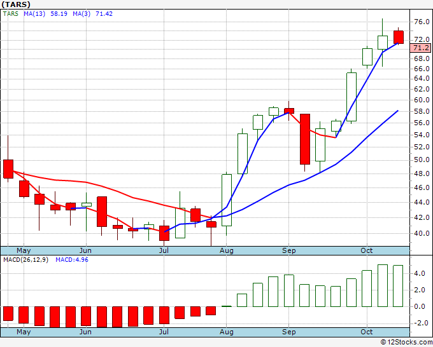
Task: Click the 68.0 price axis label
Action: click(x=422, y=58)
